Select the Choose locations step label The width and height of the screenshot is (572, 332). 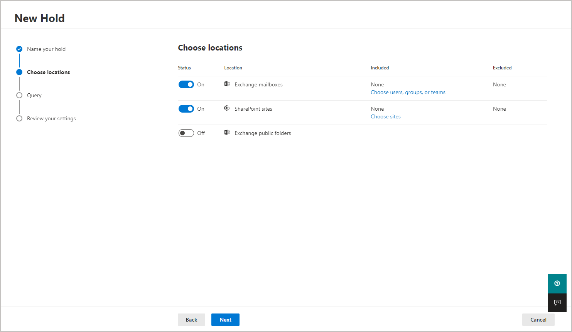[49, 72]
